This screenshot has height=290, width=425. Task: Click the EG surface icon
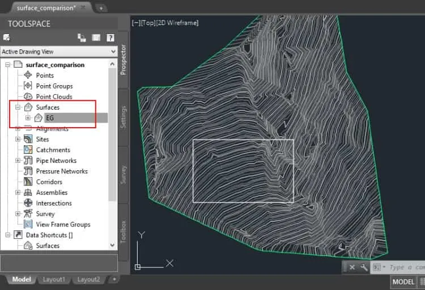pyautogui.click(x=38, y=118)
